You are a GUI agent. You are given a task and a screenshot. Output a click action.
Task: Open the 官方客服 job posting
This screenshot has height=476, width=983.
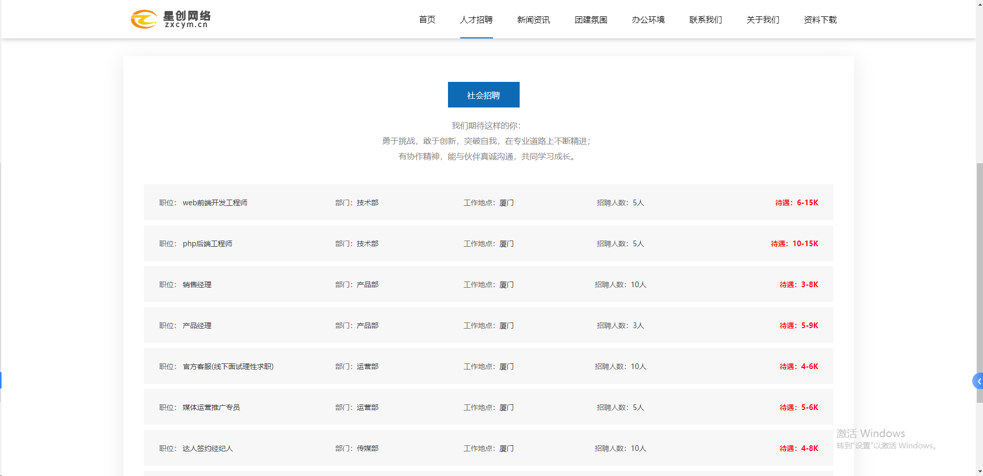point(228,366)
